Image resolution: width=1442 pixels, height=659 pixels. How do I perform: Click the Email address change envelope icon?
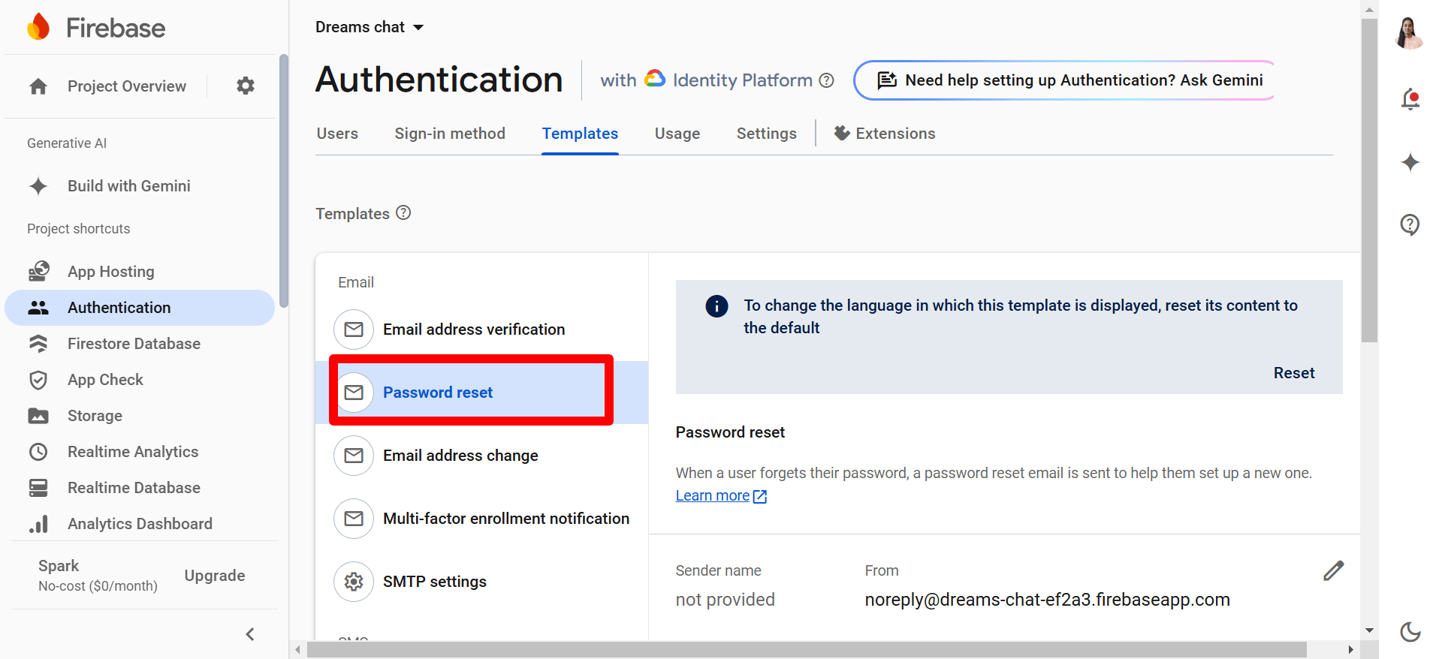(354, 456)
